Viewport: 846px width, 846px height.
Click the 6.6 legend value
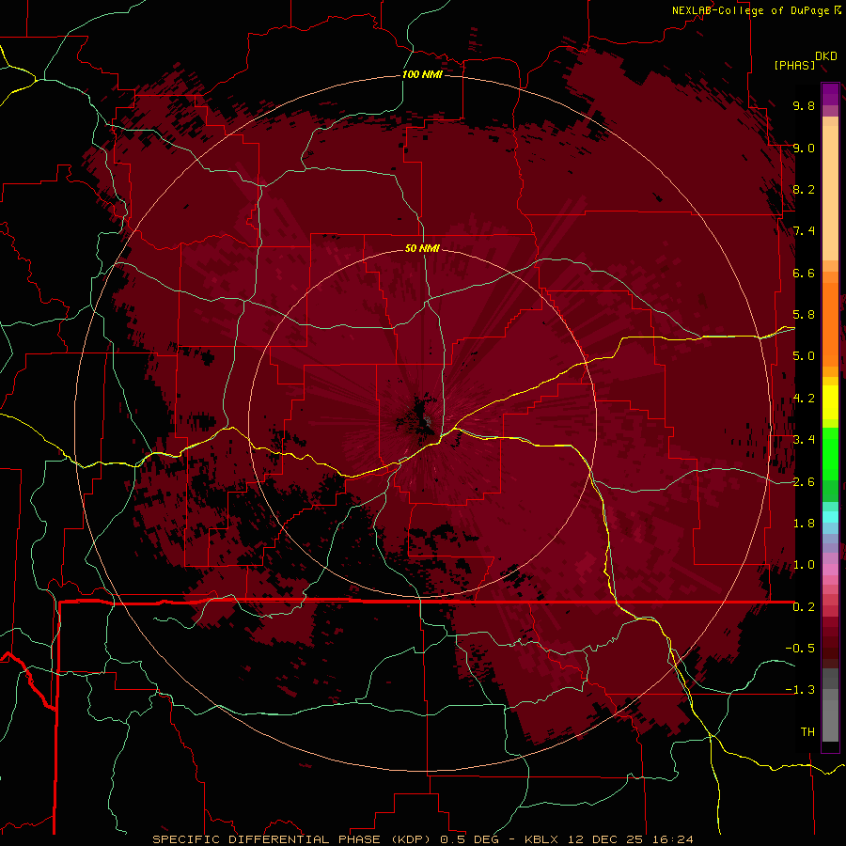pos(804,273)
